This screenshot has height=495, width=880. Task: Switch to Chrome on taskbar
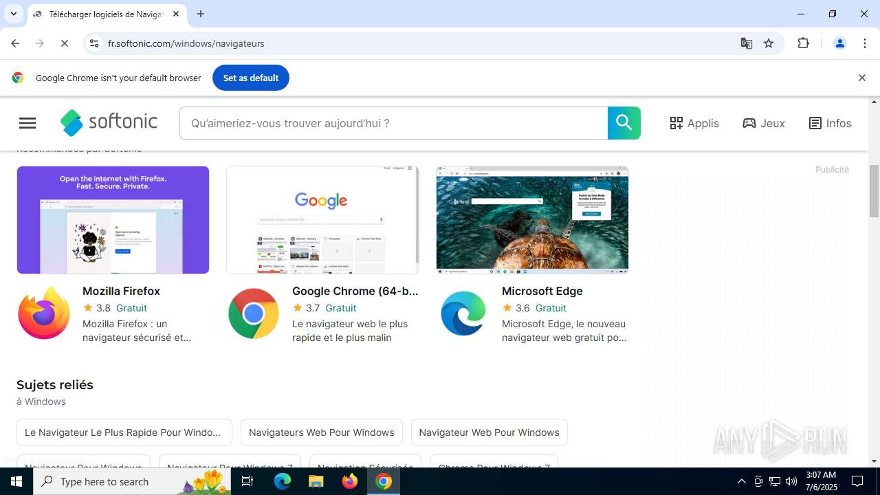pyautogui.click(x=384, y=481)
